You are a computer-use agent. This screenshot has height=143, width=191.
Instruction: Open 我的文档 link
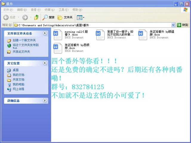tap(19, 75)
